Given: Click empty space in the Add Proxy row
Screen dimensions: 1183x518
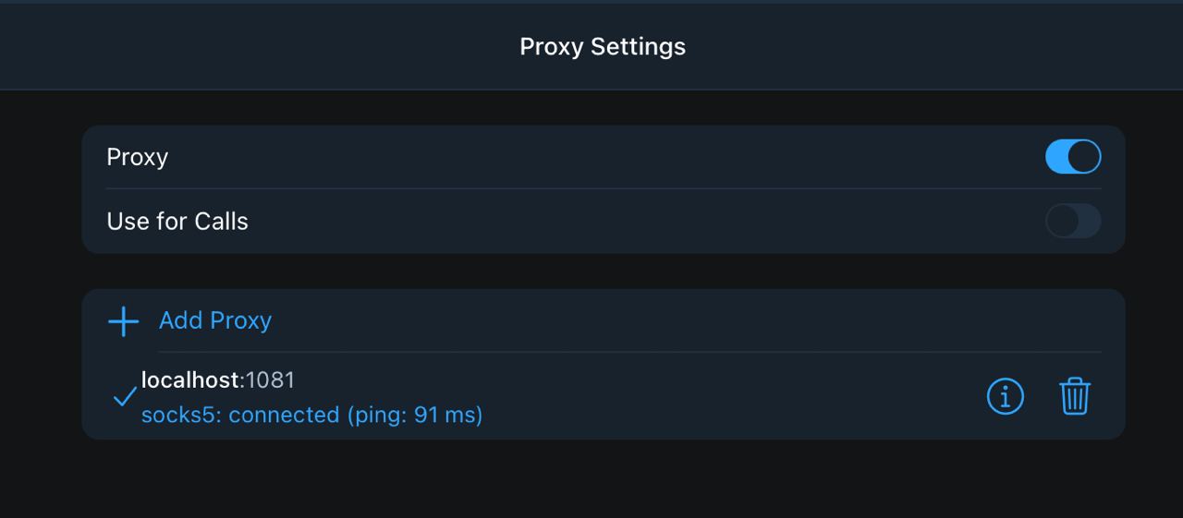Looking at the screenshot, I should (684, 320).
